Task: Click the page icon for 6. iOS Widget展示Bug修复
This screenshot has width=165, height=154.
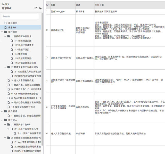Action: pos(9,93)
